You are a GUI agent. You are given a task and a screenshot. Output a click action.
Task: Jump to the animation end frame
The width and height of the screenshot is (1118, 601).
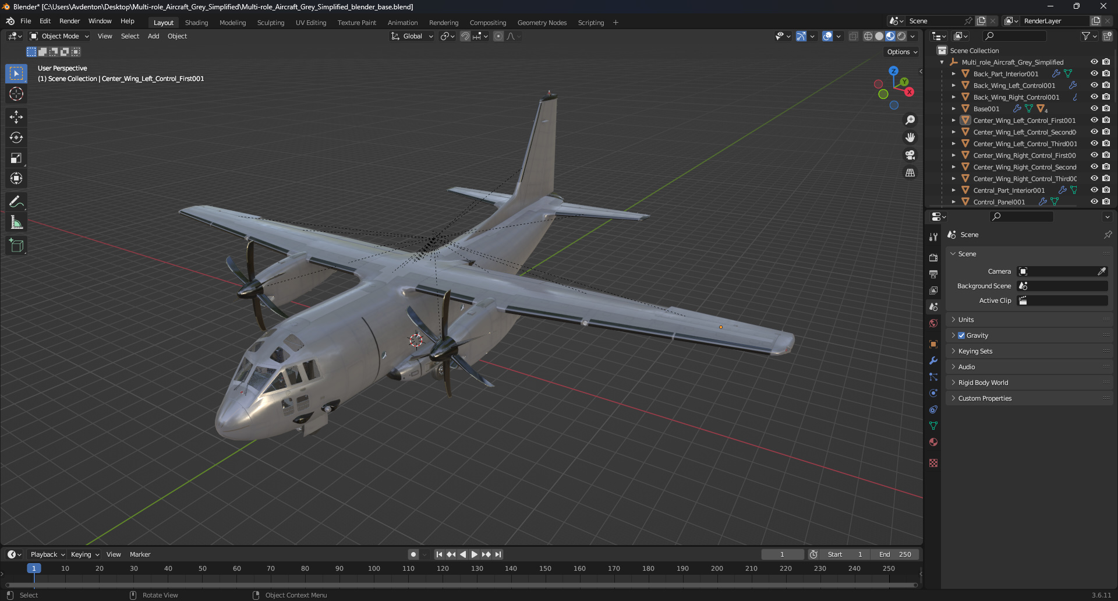click(498, 554)
